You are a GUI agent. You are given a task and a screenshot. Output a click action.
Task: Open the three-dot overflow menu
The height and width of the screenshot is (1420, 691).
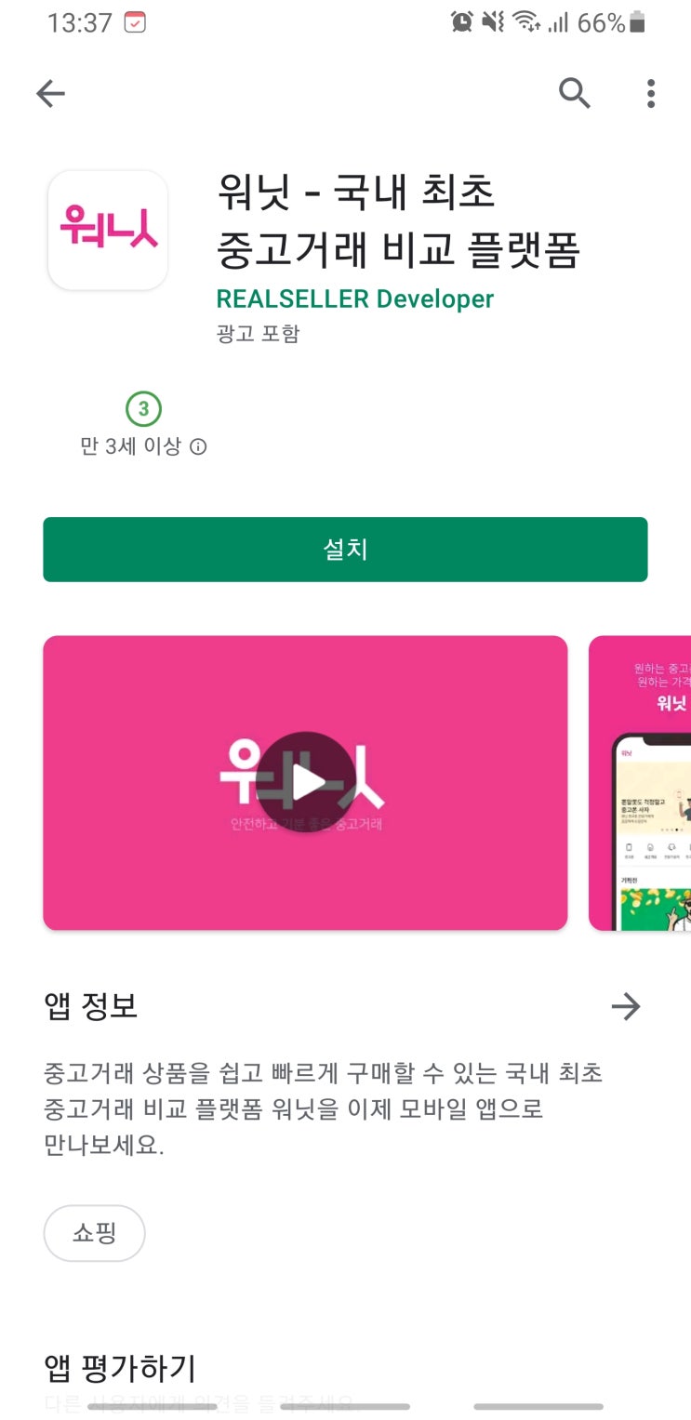(651, 93)
